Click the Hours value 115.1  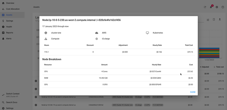click(46, 52)
